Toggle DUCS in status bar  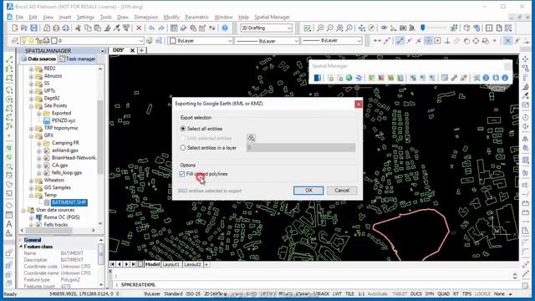tap(416, 293)
